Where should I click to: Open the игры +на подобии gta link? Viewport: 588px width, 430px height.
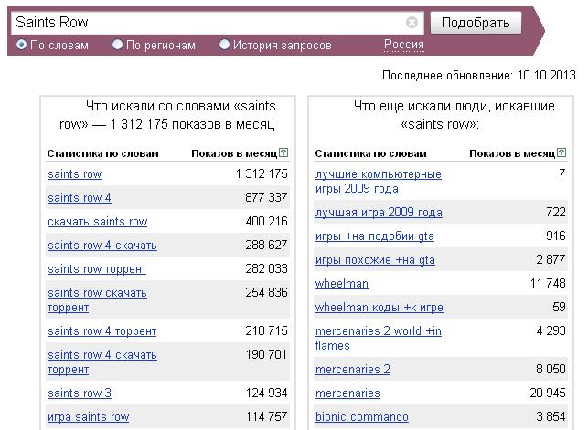(x=375, y=236)
